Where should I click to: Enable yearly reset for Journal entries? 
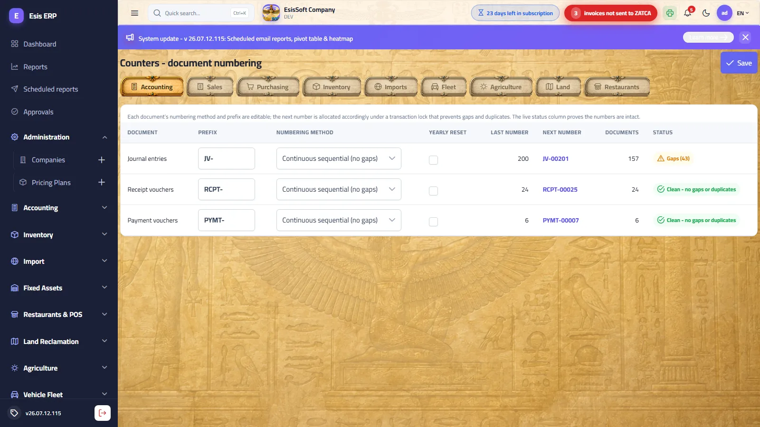[x=433, y=160]
